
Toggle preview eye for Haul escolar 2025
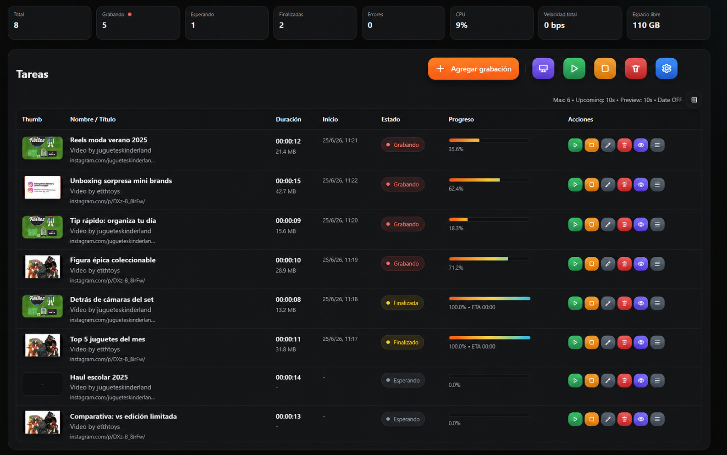[641, 380]
